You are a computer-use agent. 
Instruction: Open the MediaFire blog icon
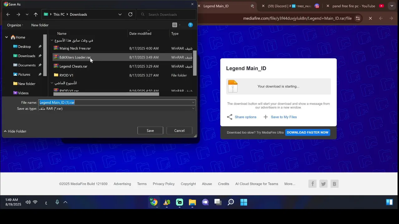[x=334, y=184]
